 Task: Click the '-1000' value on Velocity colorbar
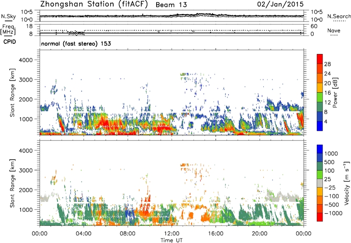[333, 213]
